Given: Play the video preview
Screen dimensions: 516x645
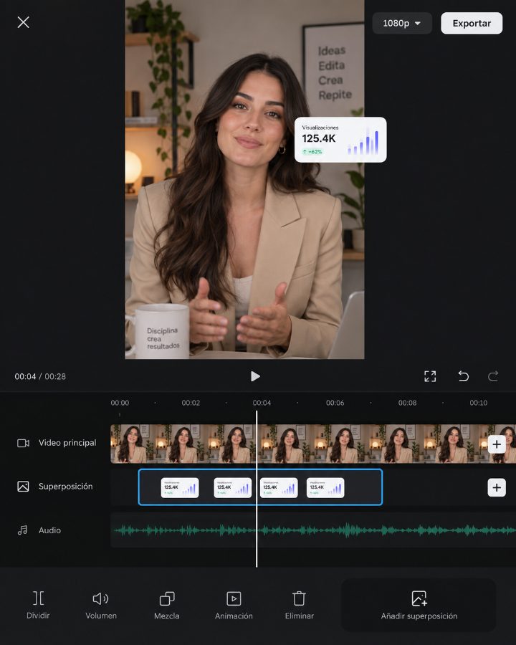Looking at the screenshot, I should pyautogui.click(x=255, y=376).
